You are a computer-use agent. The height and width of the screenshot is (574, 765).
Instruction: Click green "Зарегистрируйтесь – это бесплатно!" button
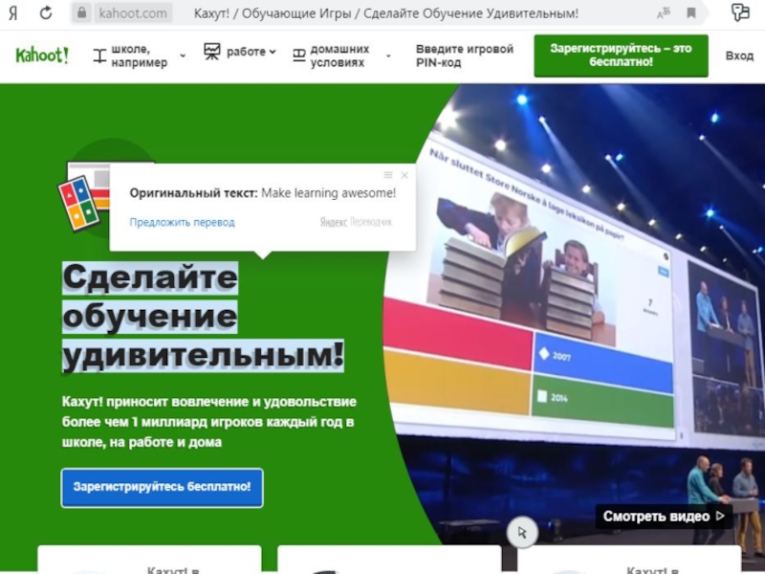(x=621, y=55)
